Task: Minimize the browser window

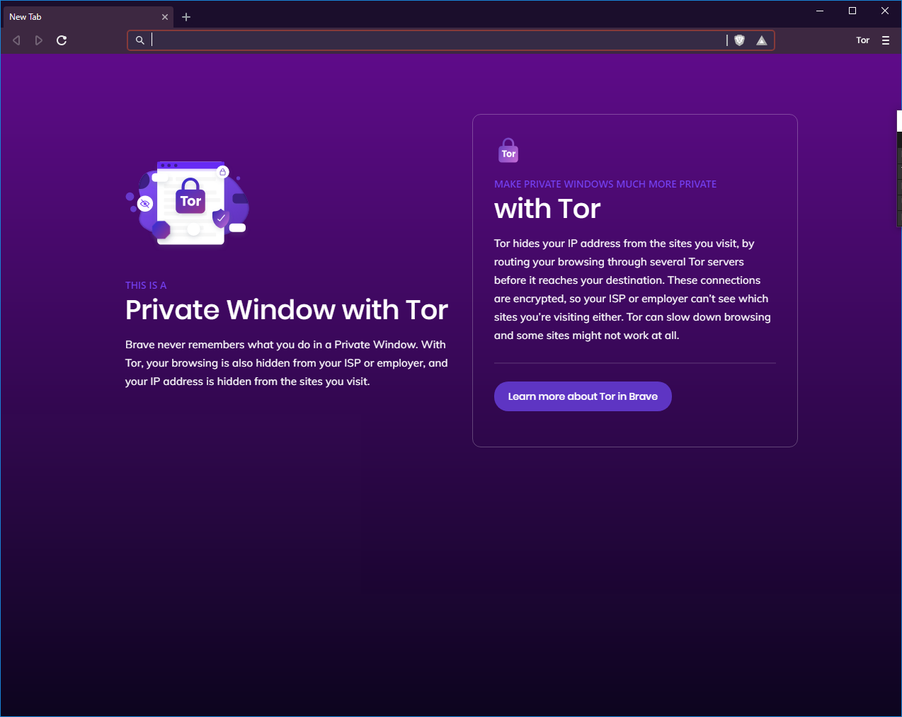Action: [820, 11]
